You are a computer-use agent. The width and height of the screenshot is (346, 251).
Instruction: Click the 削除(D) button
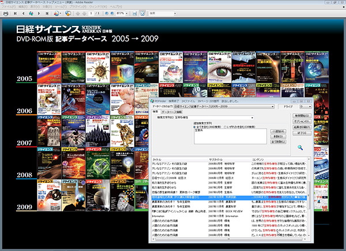(x=279, y=137)
